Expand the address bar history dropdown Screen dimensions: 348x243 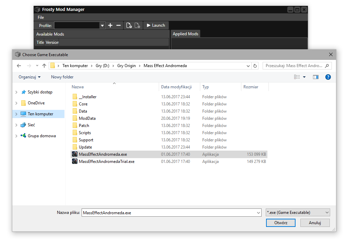[248, 66]
